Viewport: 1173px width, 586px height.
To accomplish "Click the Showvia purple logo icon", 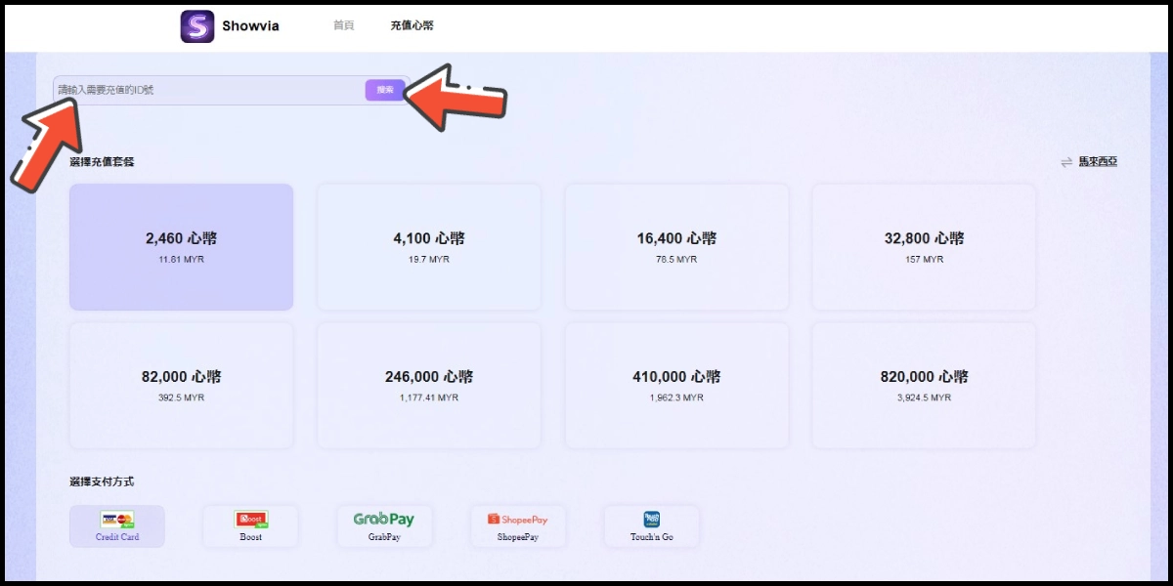I will click(197, 26).
